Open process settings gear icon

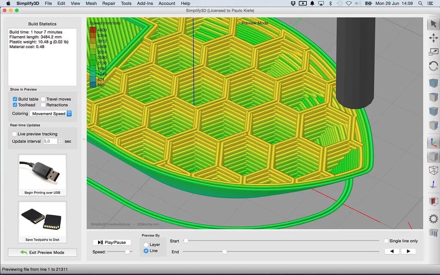tap(433, 219)
